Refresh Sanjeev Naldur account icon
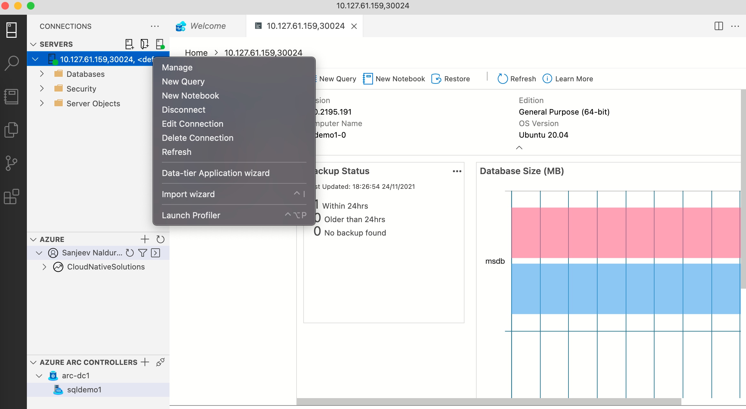Image resolution: width=746 pixels, height=409 pixels. tap(130, 253)
